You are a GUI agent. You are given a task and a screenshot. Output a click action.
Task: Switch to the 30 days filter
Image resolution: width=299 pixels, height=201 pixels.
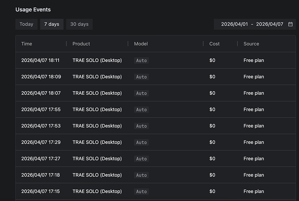point(79,24)
